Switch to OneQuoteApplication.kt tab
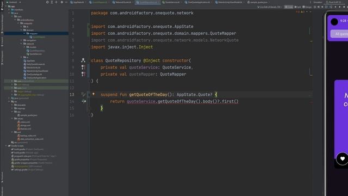 [x=198, y=2]
